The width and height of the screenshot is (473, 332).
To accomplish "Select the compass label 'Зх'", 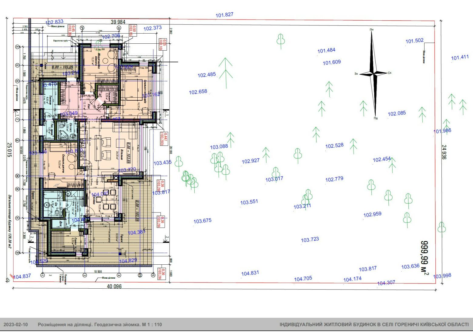I will coord(356,74).
